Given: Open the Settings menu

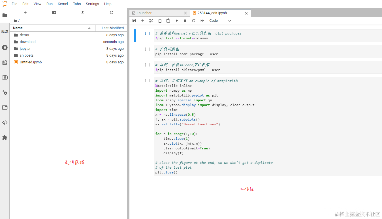Looking at the screenshot, I should (92, 4).
